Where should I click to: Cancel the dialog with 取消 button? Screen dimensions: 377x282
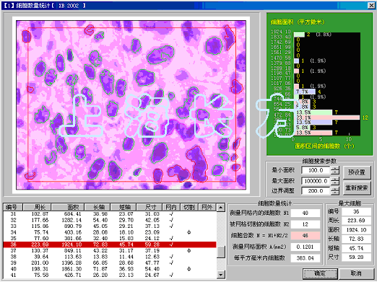coord(355,273)
